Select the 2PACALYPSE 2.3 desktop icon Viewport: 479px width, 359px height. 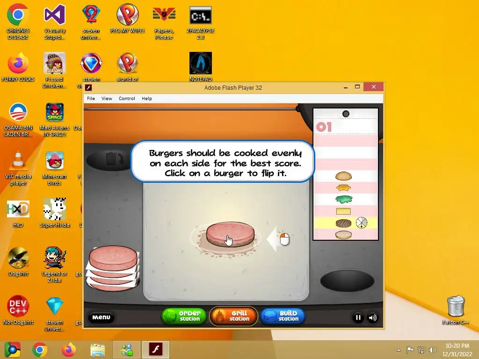coord(200,22)
